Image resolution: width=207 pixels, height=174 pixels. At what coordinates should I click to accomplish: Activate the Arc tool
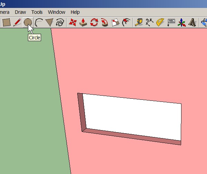[x=39, y=22]
